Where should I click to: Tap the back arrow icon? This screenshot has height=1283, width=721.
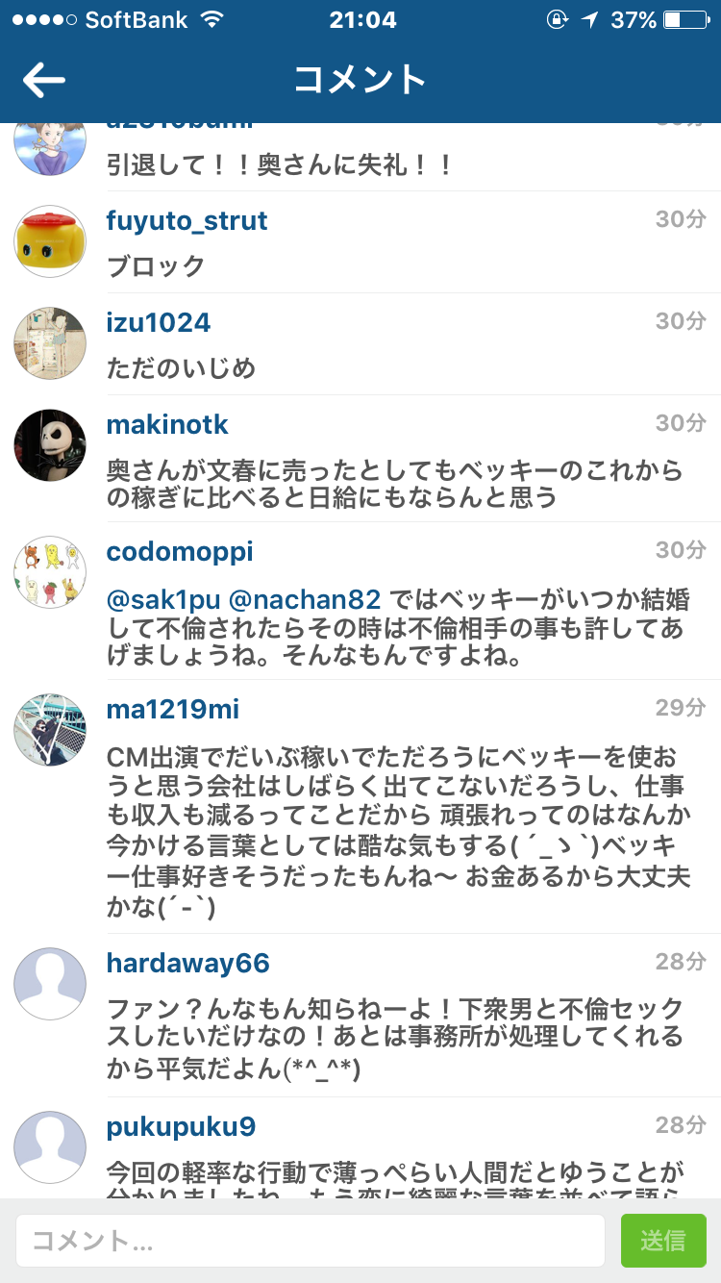point(44,81)
